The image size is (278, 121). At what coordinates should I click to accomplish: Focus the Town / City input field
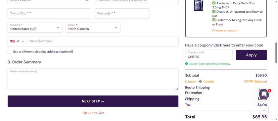click(x=49, y=14)
